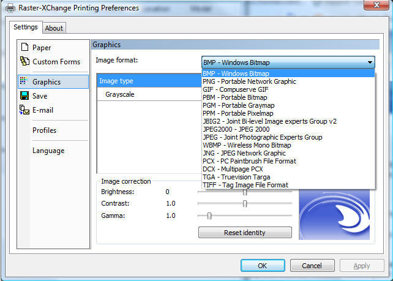Go to the Save settings

40,96
